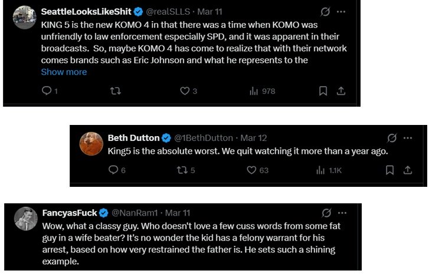The height and width of the screenshot is (277, 429).
Task: Share the SeattleLooksLikeShit tweet
Action: click(x=340, y=91)
